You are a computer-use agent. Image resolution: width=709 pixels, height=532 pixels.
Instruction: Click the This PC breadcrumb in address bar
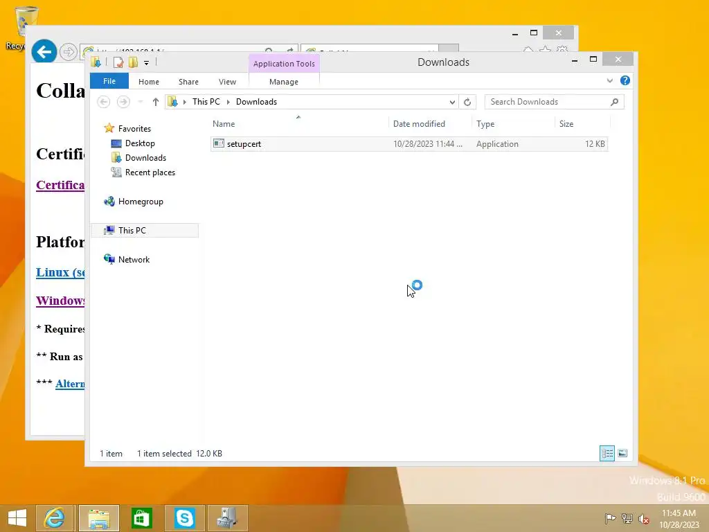tap(206, 102)
